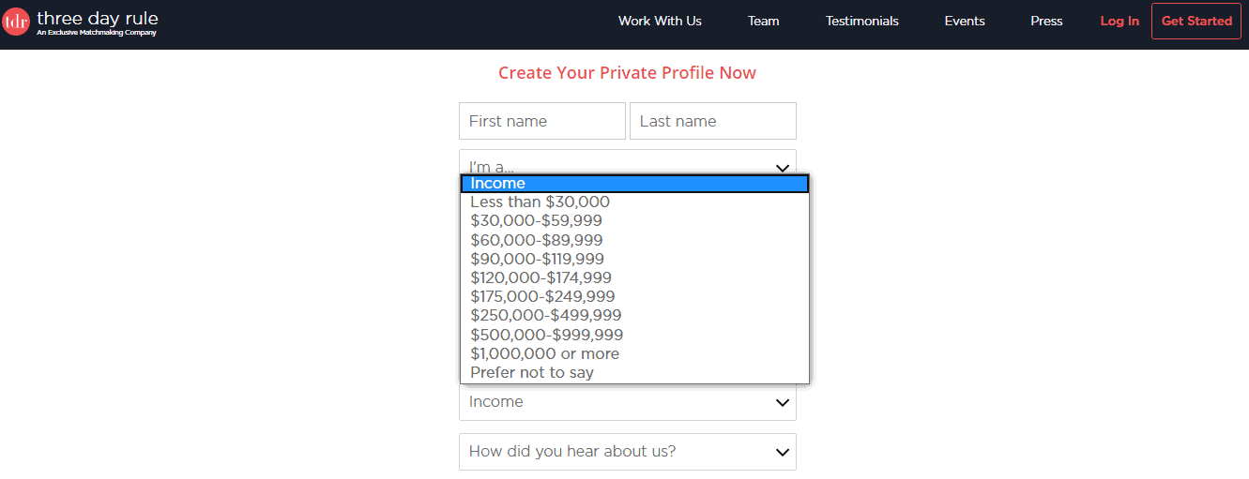Visit the Events page
Image resolution: width=1249 pixels, height=479 pixels.
coord(965,21)
